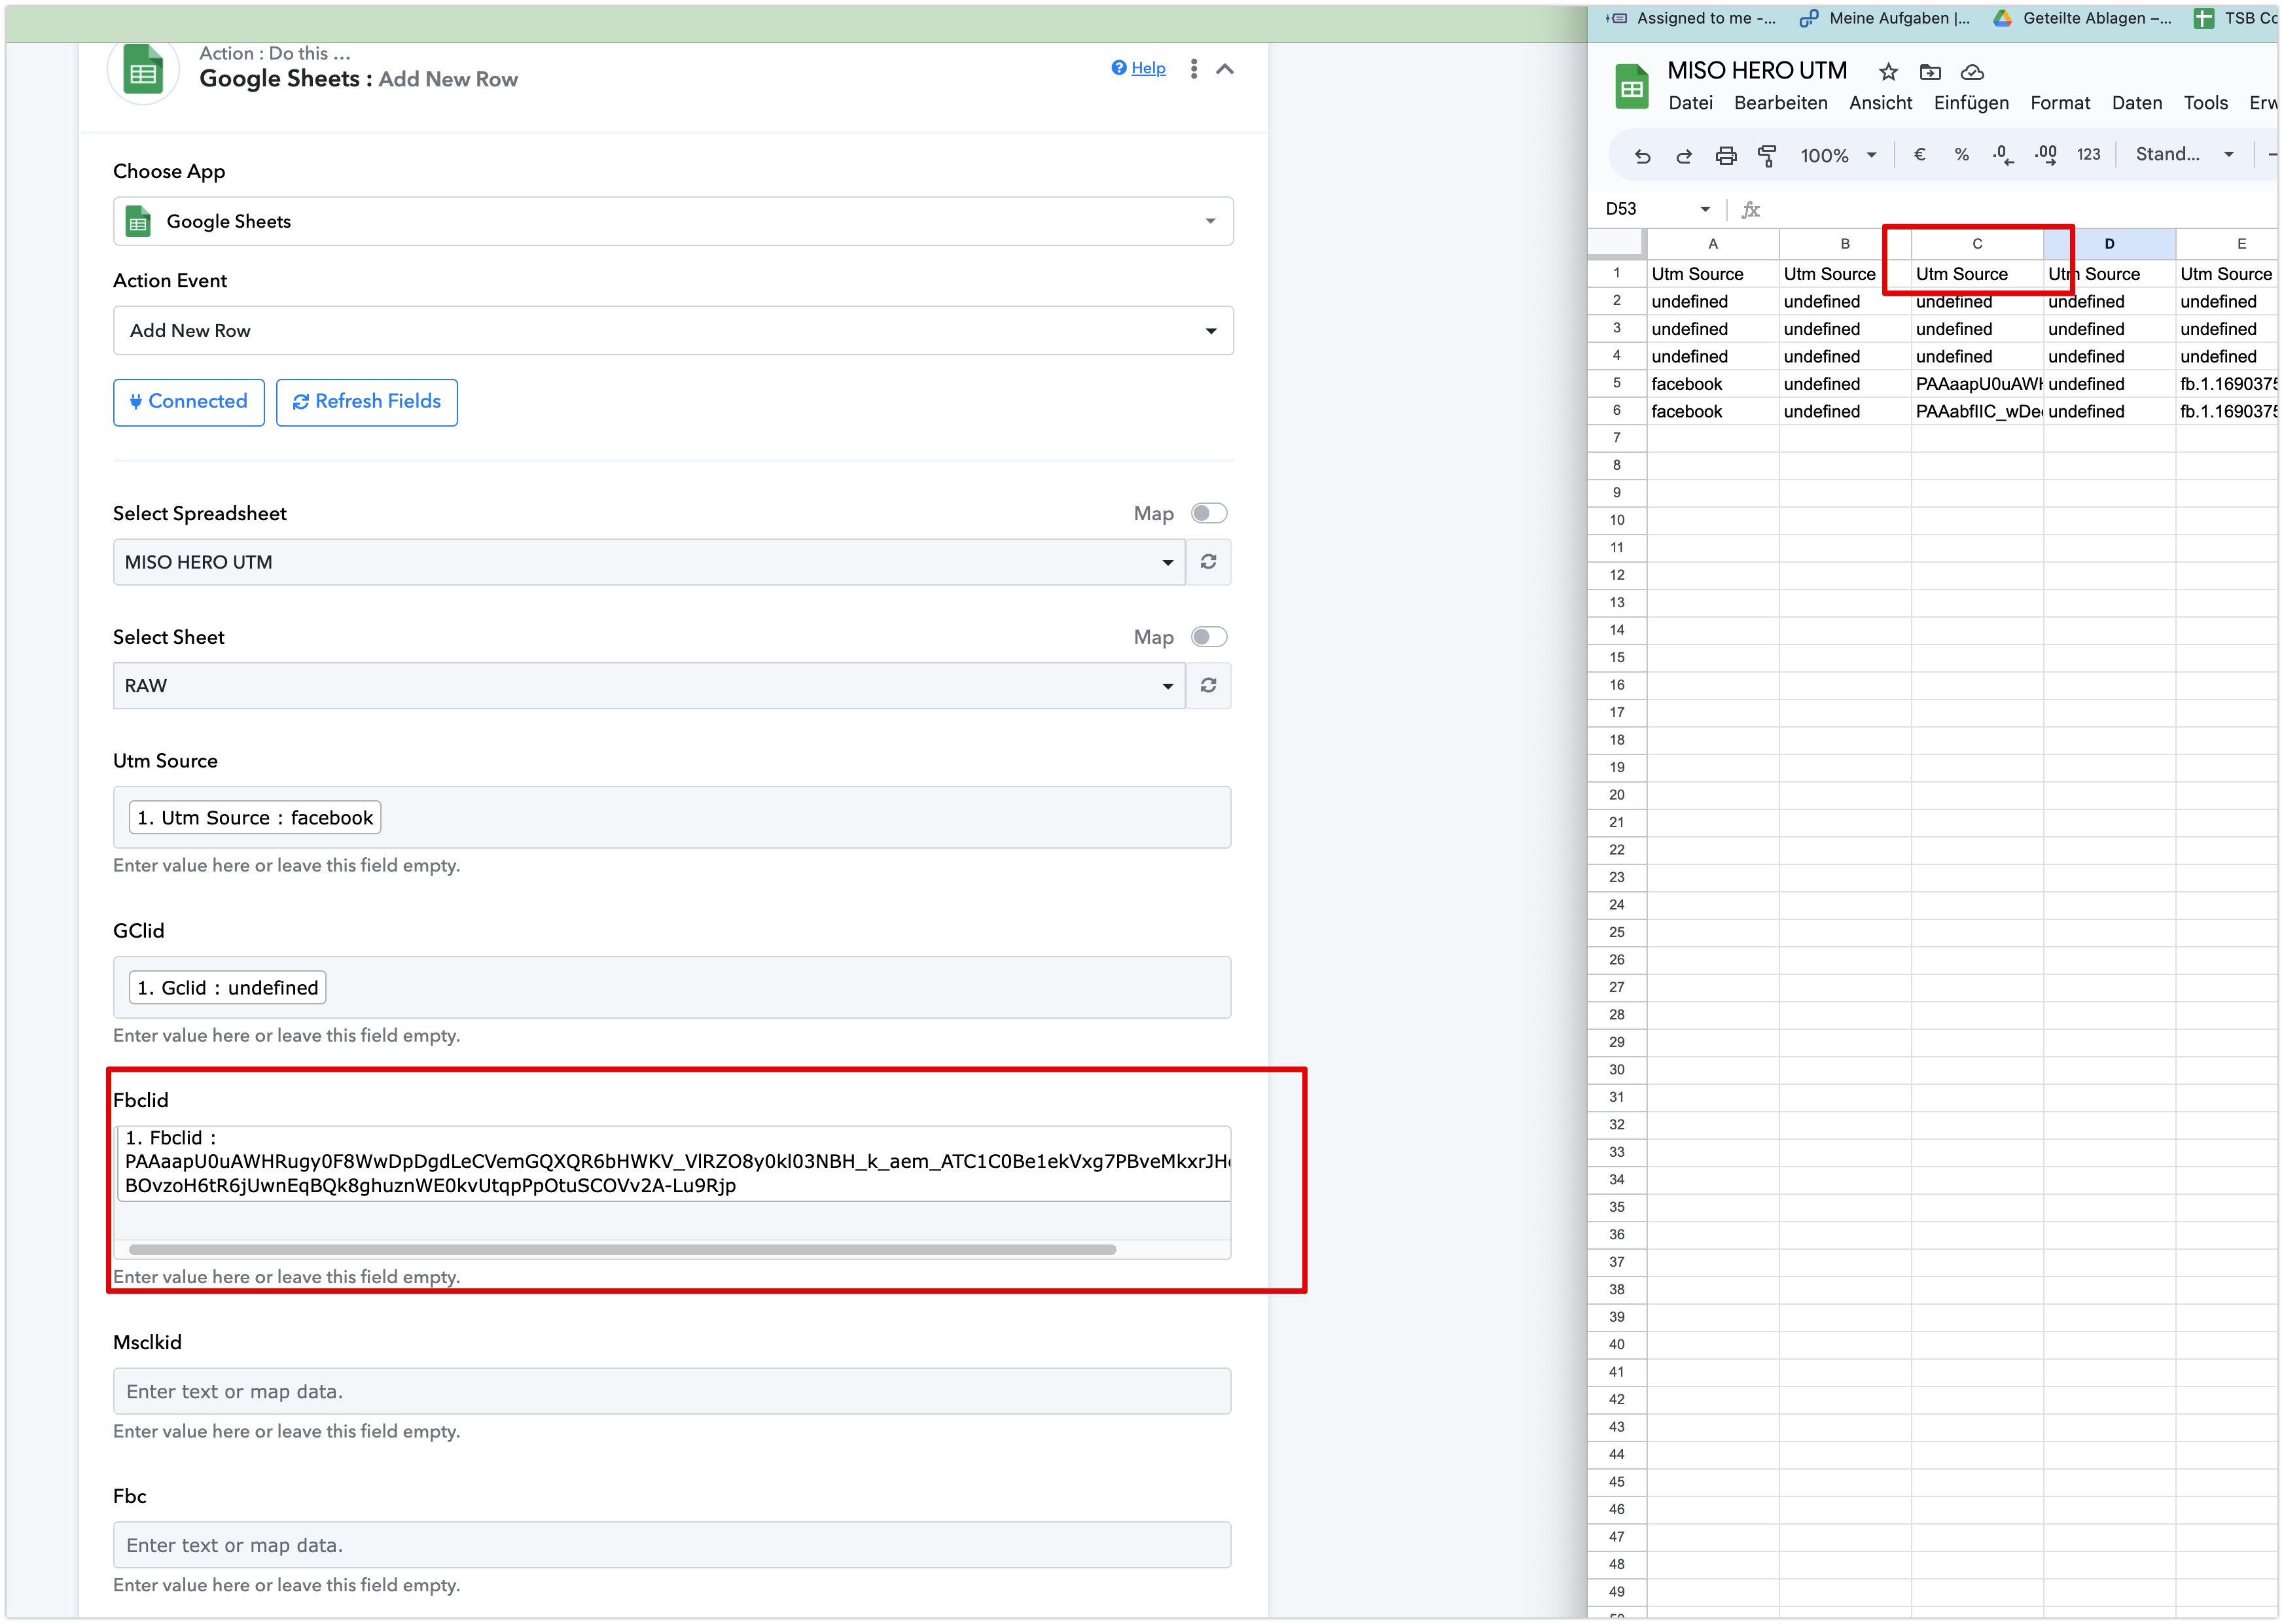Open the name box dropdown arrow
The image size is (2284, 1624).
pos(1705,209)
